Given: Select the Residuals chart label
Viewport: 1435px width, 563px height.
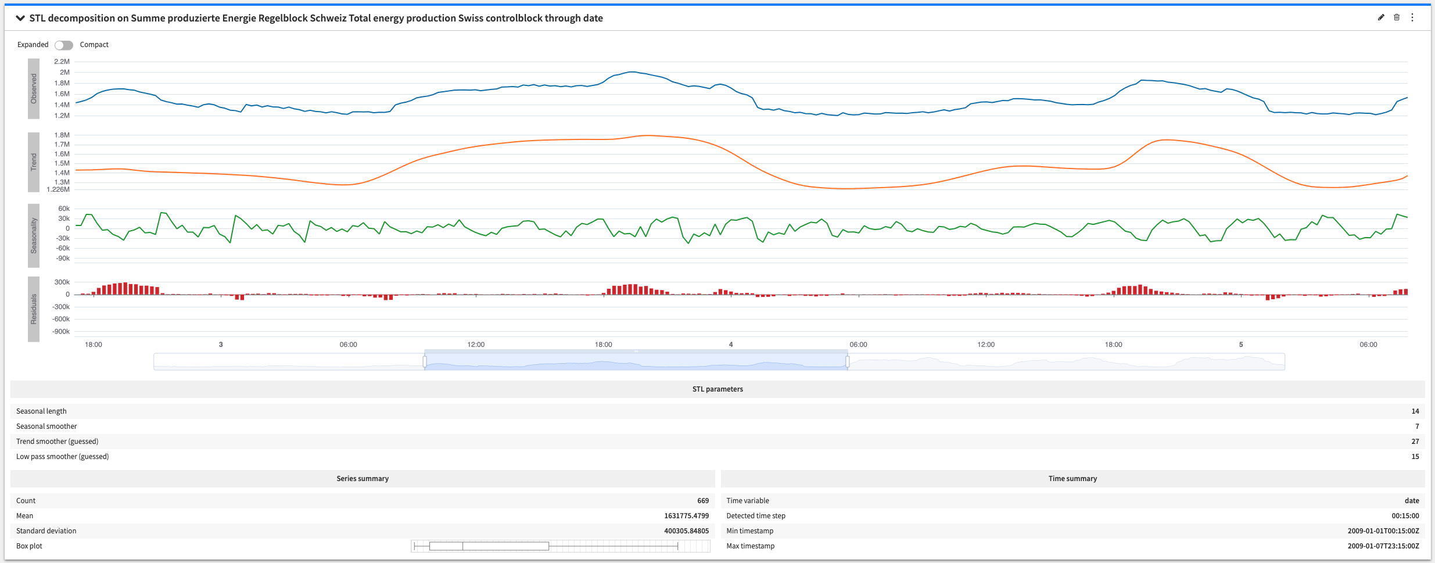Looking at the screenshot, I should point(34,309).
